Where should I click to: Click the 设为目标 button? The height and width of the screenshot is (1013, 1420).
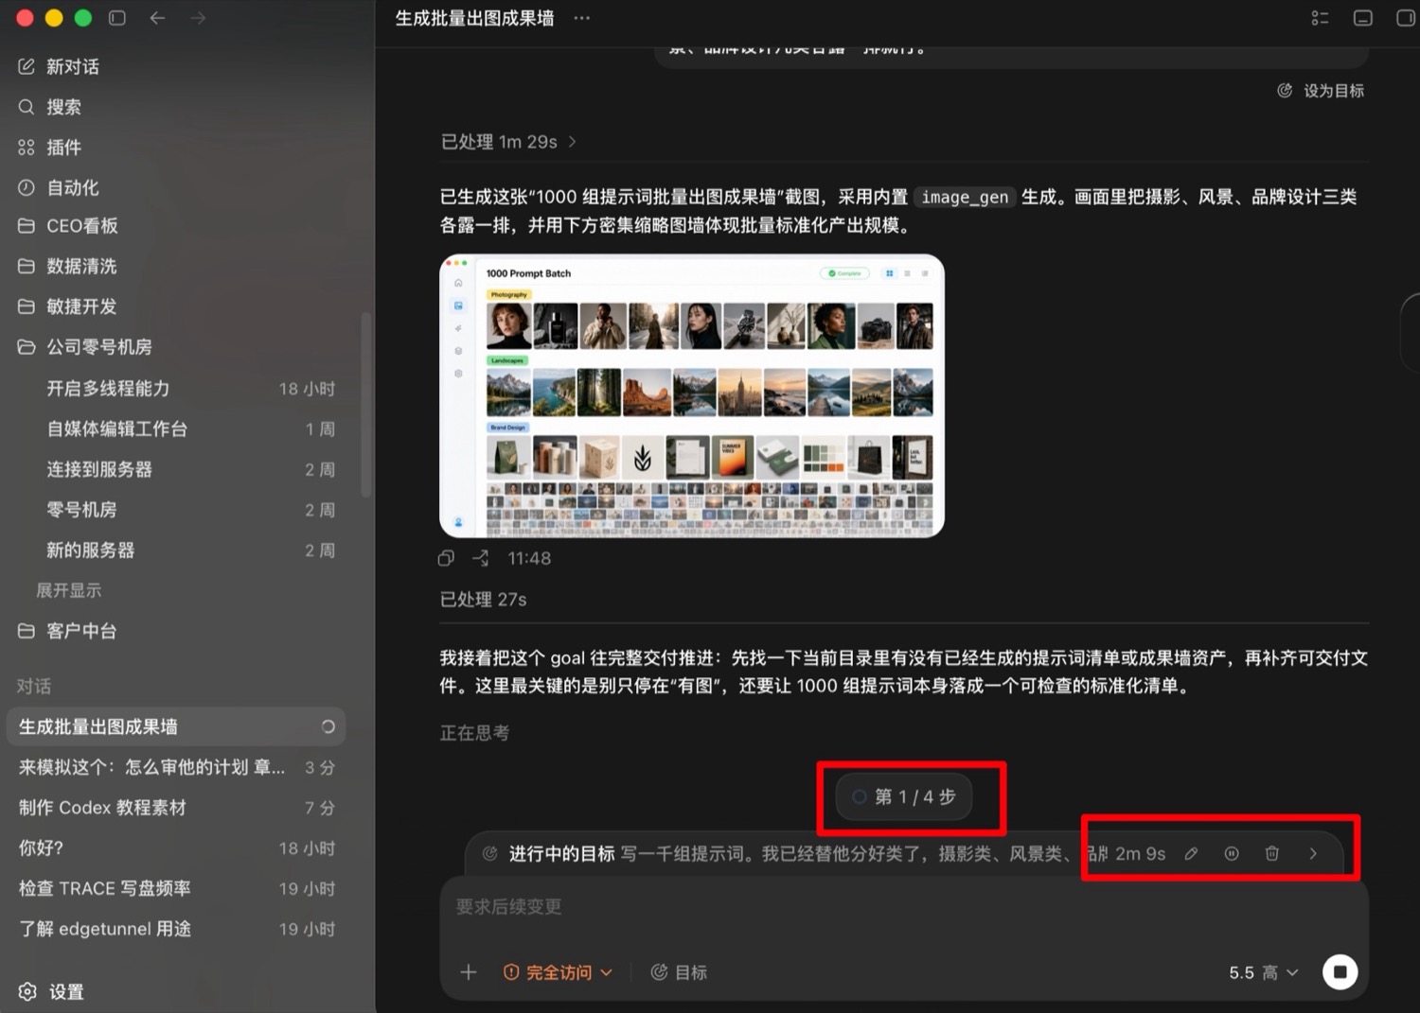[x=1321, y=91]
